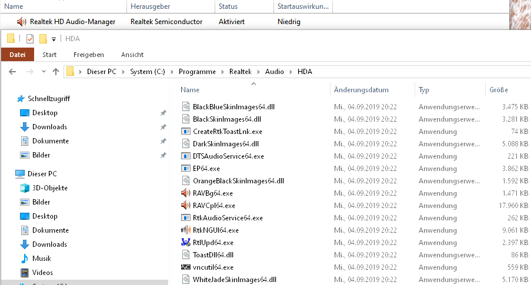Click the 17.960 KB size of RAVCpl64.exe
The image size is (531, 285).
pyautogui.click(x=513, y=206)
